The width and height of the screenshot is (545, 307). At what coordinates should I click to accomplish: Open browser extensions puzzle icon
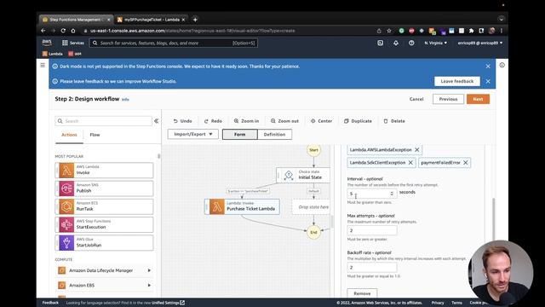471,31
